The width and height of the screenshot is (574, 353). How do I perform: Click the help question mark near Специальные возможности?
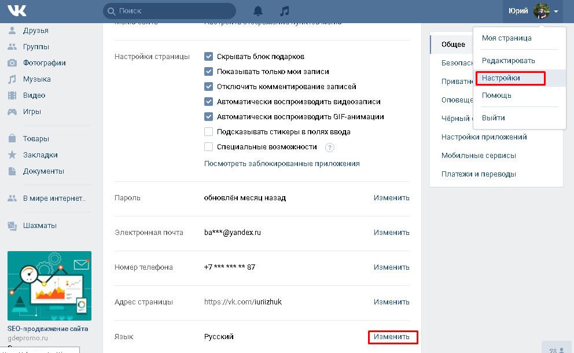click(329, 147)
